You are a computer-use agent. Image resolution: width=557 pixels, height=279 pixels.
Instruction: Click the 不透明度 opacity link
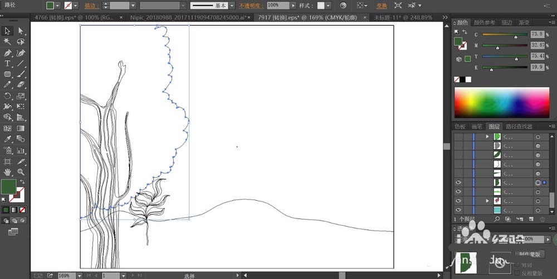tap(251, 6)
